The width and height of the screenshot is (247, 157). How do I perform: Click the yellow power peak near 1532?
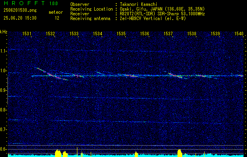pos(58,153)
